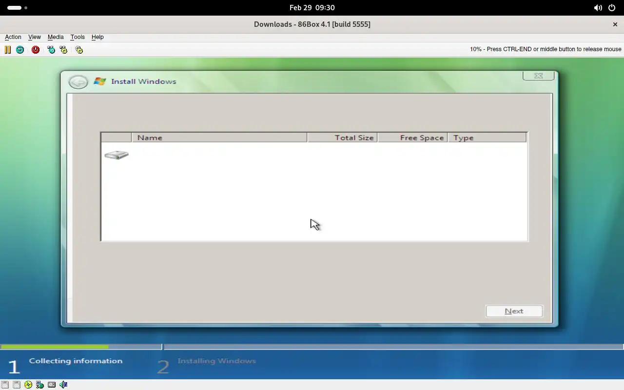The width and height of the screenshot is (624, 390).
Task: Click the red ACPI shutdown power icon
Action: tap(36, 50)
